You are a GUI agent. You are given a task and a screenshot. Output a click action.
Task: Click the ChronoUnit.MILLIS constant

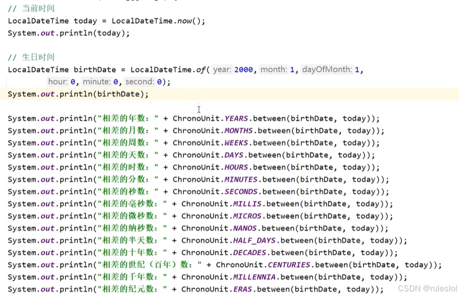coord(246,203)
